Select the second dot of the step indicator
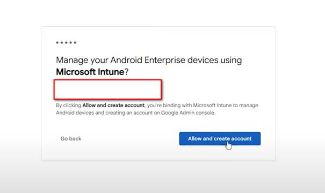Image resolution: width=325 pixels, height=193 pixels. [62, 42]
